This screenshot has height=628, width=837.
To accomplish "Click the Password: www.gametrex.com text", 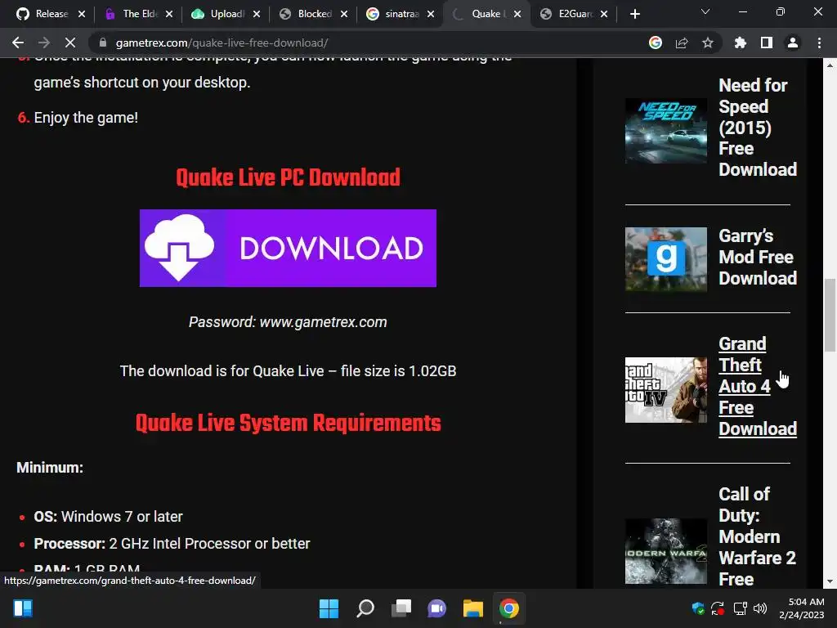I will point(288,322).
